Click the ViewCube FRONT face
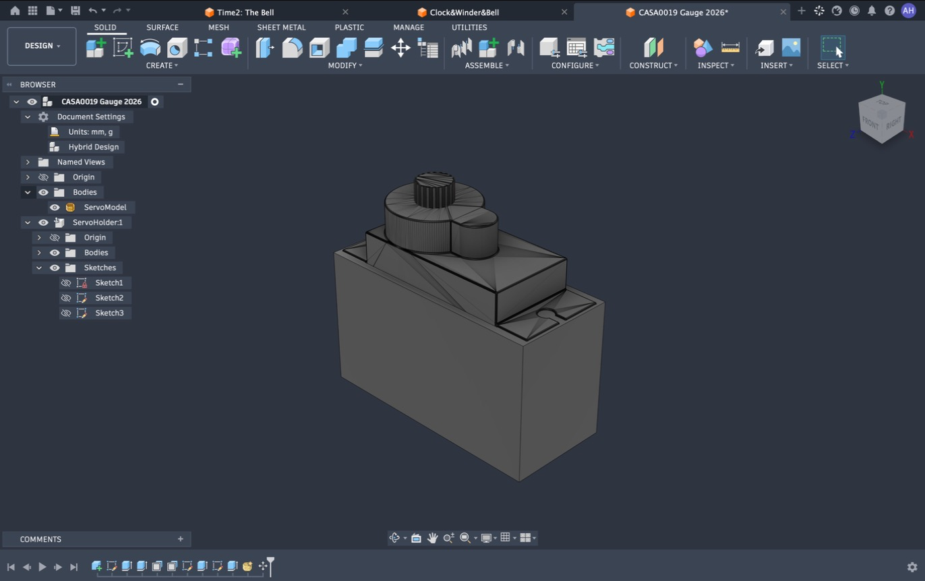The width and height of the screenshot is (925, 581). pyautogui.click(x=870, y=125)
